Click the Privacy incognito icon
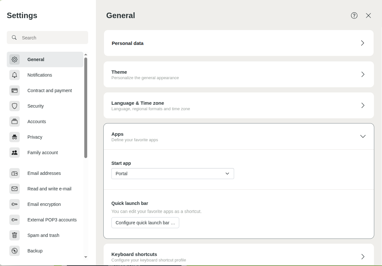The width and height of the screenshot is (382, 266). click(x=15, y=137)
